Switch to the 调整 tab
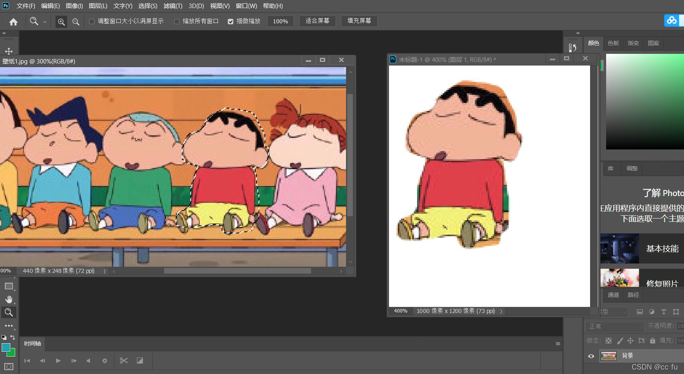Screen dimensions: 684x374 coord(632,168)
